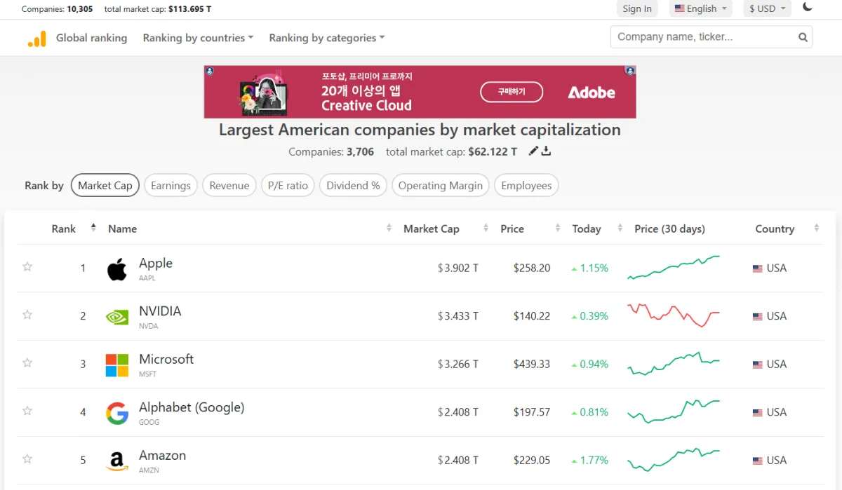842x490 pixels.
Task: Rank companies by Earnings
Action: [171, 185]
